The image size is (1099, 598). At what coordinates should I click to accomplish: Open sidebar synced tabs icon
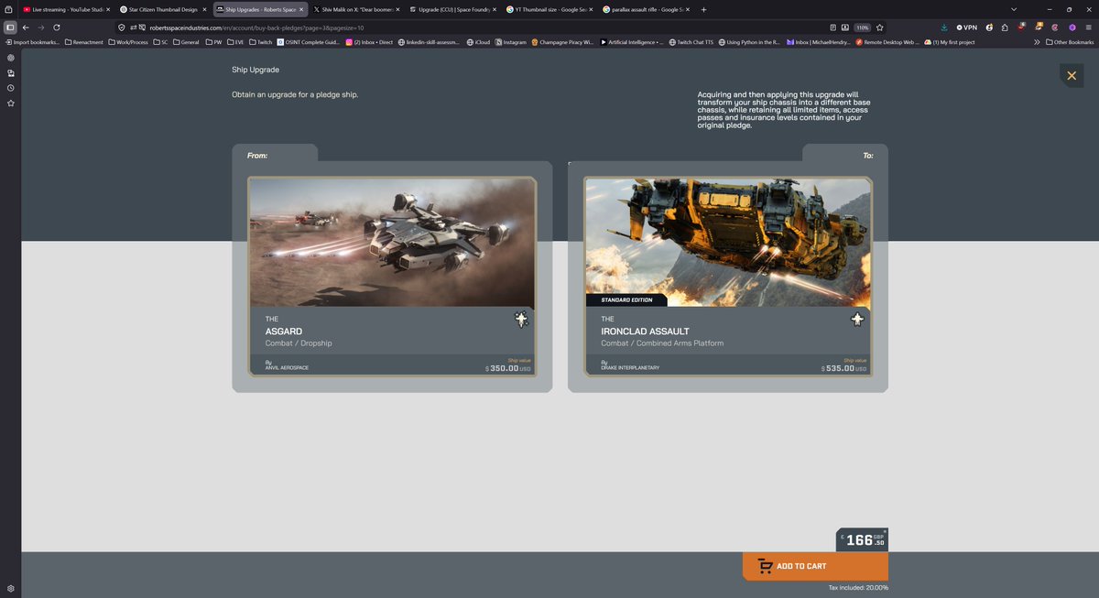[10, 72]
